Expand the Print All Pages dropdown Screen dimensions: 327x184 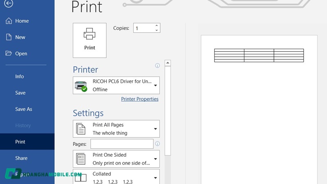pyautogui.click(x=155, y=129)
